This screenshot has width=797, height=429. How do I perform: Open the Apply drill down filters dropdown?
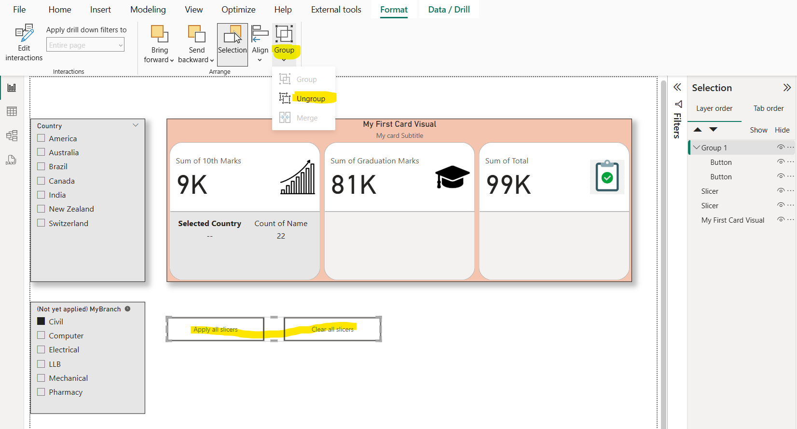point(85,45)
